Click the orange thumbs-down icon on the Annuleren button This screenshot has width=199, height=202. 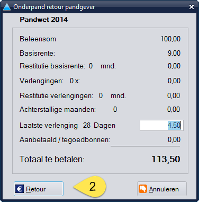143,189
